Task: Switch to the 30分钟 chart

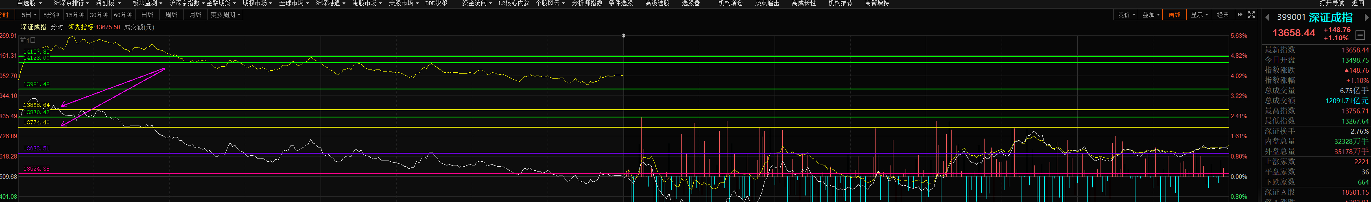Action: coord(99,15)
